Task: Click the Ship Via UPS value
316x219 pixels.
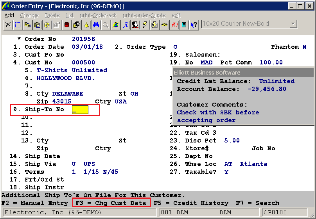Action: 89,164
